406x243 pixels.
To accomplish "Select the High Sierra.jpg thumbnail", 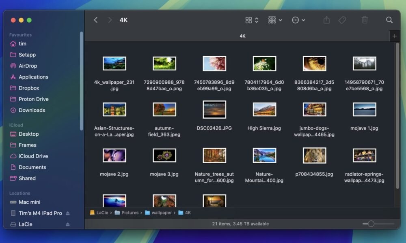I will pos(264,109).
